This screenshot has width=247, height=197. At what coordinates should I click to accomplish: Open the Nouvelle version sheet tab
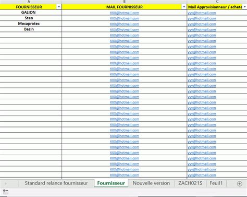[x=151, y=183]
